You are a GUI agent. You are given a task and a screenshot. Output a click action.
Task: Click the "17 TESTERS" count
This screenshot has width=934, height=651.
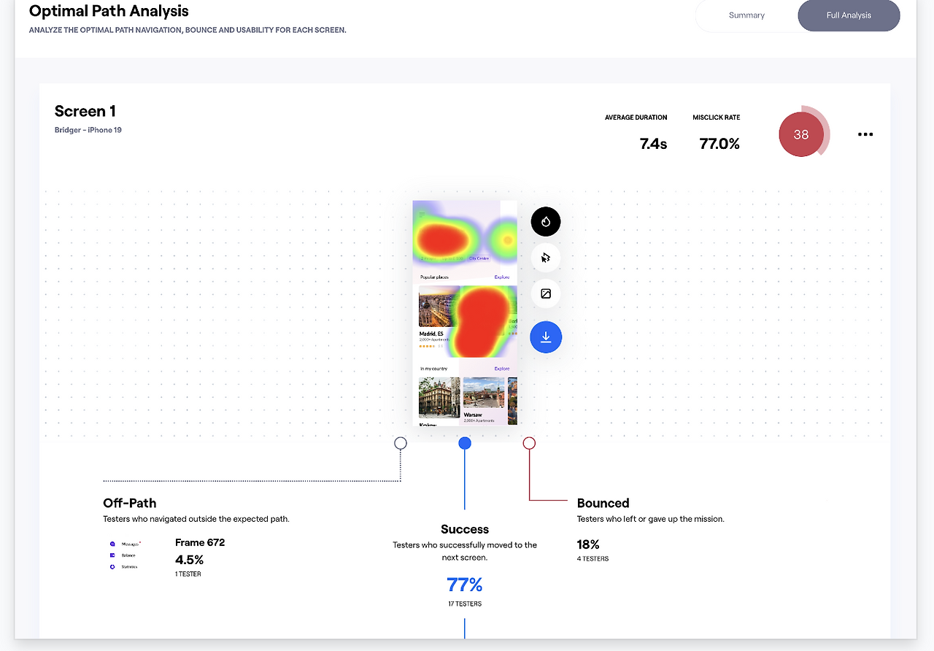(x=465, y=604)
